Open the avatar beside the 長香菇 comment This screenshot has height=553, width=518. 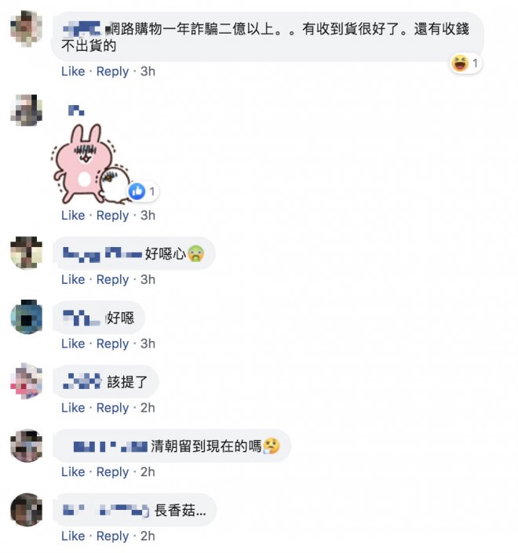coord(27,510)
